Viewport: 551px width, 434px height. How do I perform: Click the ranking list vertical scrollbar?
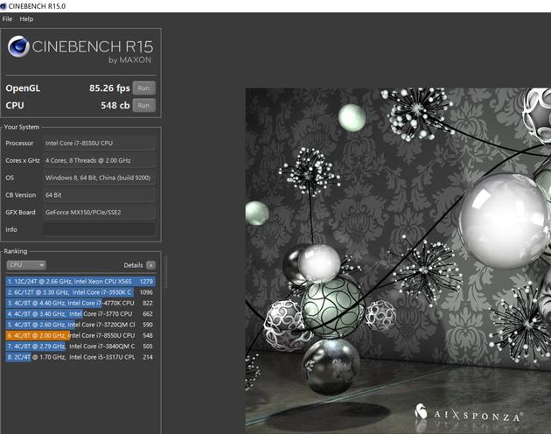click(165, 272)
